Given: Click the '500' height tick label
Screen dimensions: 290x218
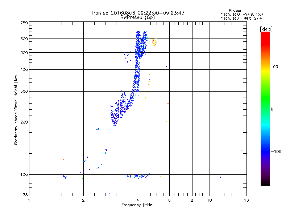Looking at the screenshot, I should coord(24,53).
